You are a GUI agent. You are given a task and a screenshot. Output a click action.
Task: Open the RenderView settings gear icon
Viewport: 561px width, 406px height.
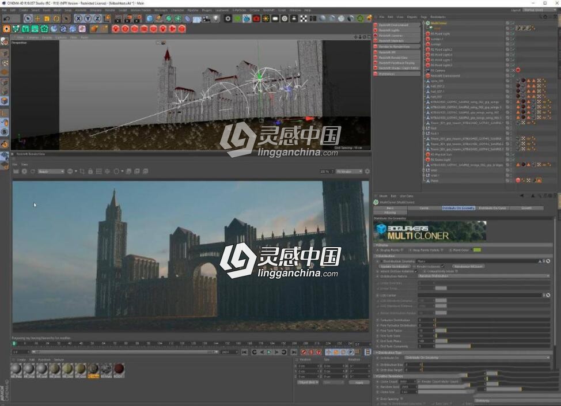pos(367,172)
